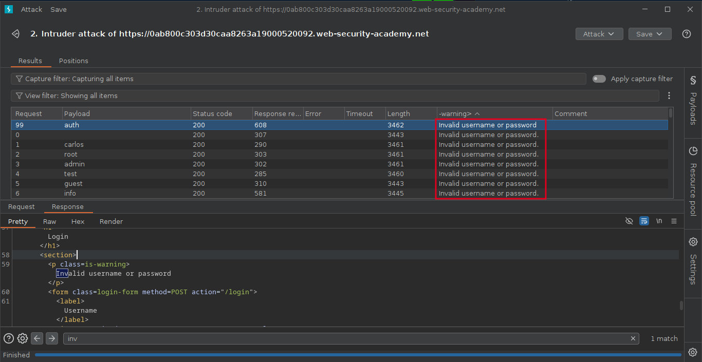Open the help icon next to Save
The width and height of the screenshot is (702, 362).
686,34
